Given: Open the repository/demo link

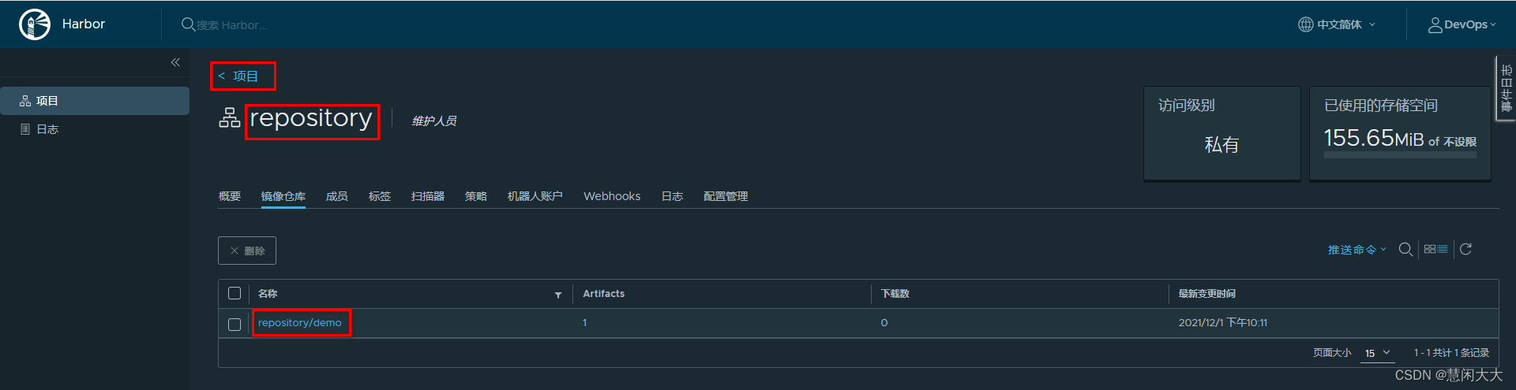Looking at the screenshot, I should click(x=300, y=323).
